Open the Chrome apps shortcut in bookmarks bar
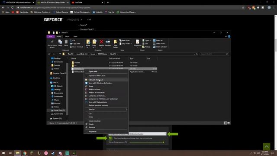The width and height of the screenshot is (277, 156). (x=6, y=12)
